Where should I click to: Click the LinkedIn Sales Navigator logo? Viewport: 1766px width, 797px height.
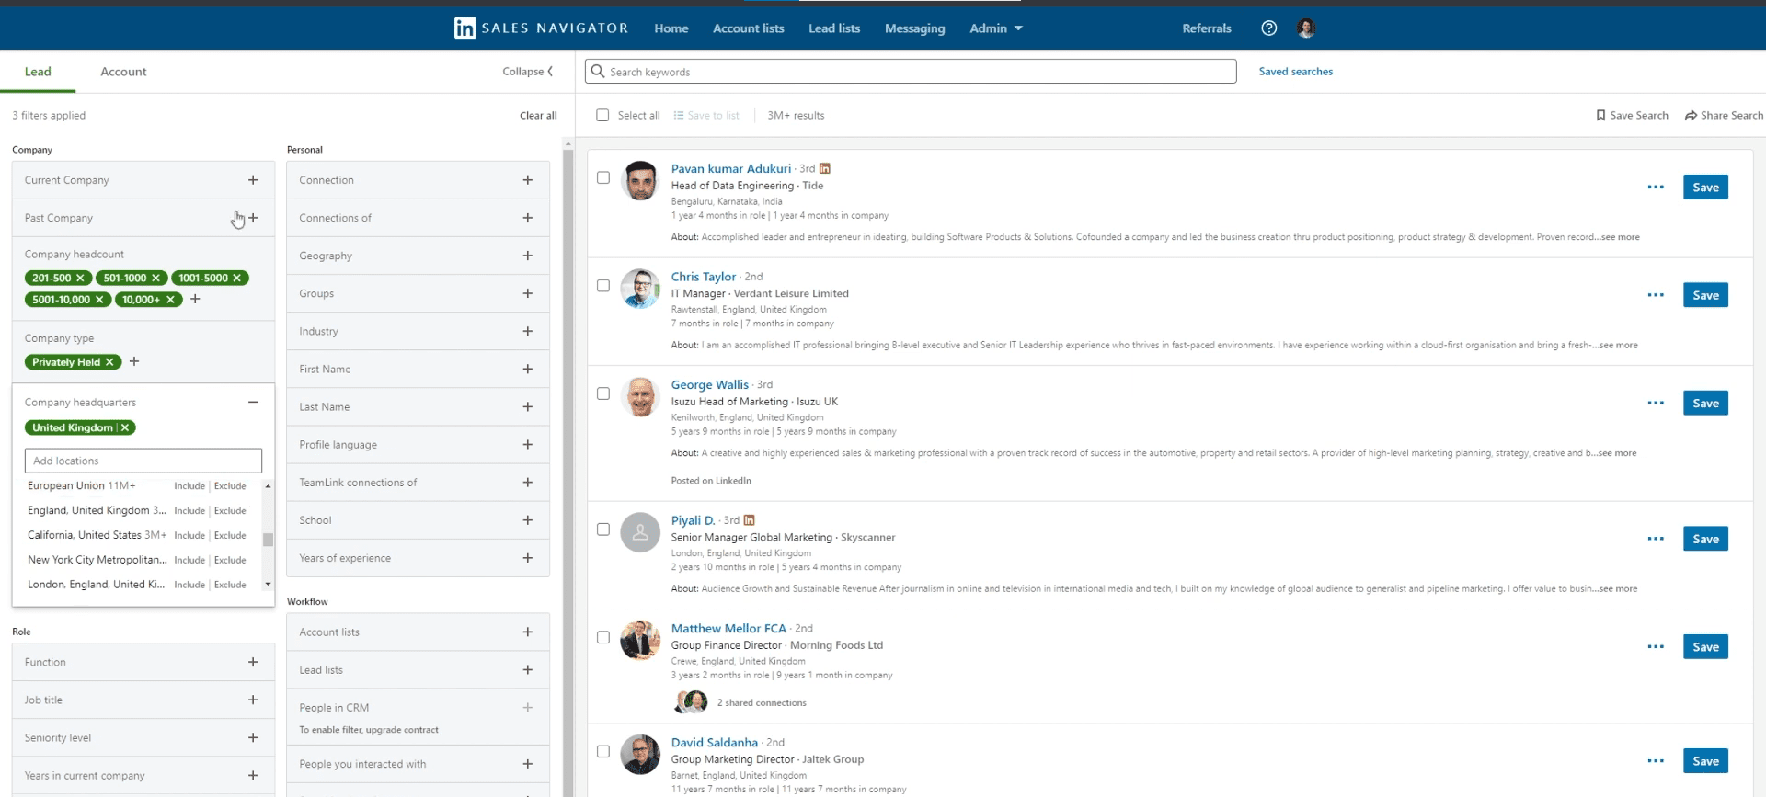point(541,28)
